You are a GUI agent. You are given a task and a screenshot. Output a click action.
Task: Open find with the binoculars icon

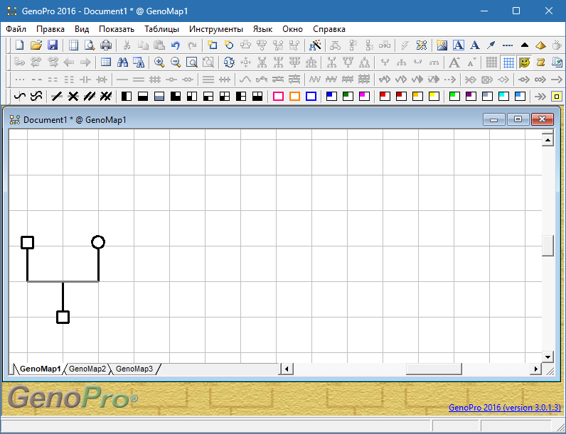pos(123,63)
